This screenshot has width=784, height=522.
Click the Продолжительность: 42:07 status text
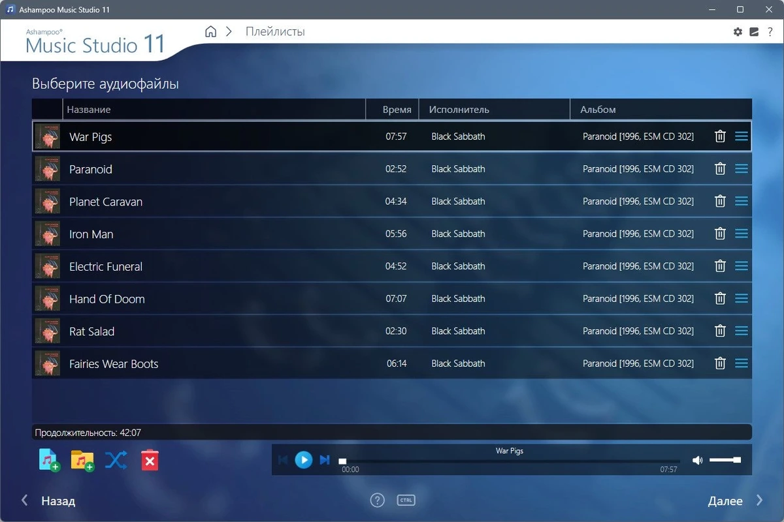pos(88,433)
